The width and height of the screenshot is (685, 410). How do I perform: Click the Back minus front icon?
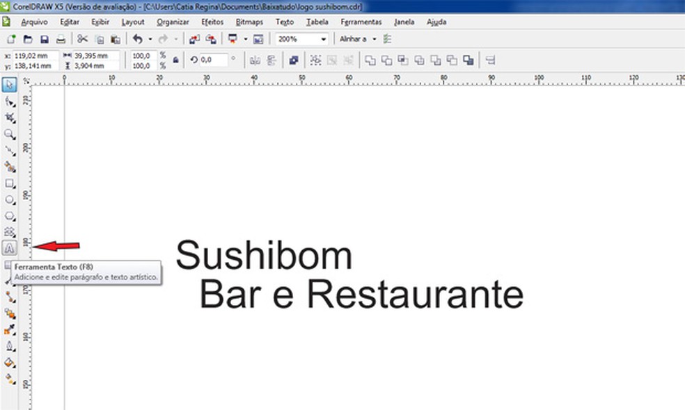coord(452,60)
